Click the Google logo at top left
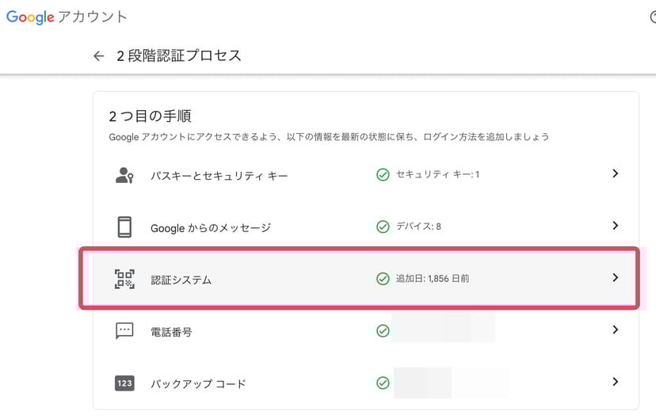Viewport: 656px width, 419px height. (x=29, y=17)
